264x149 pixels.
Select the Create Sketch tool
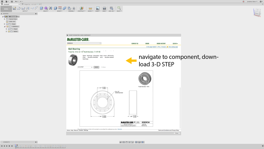pos(14,8)
